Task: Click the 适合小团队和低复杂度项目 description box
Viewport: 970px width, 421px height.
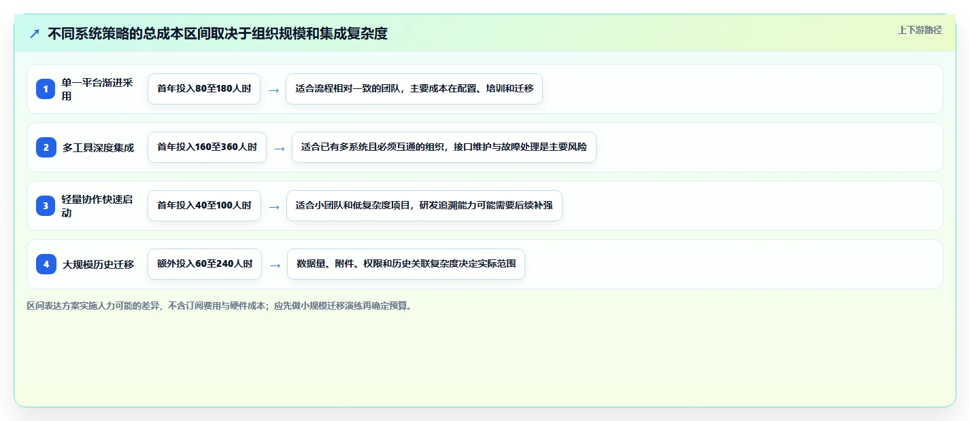Action: pos(424,206)
